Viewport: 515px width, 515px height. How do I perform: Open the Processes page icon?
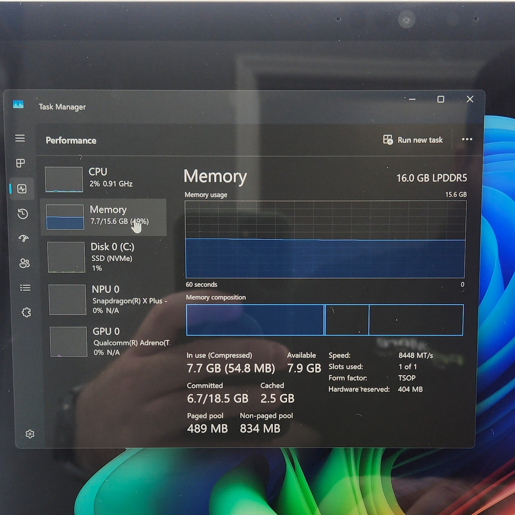click(x=21, y=163)
